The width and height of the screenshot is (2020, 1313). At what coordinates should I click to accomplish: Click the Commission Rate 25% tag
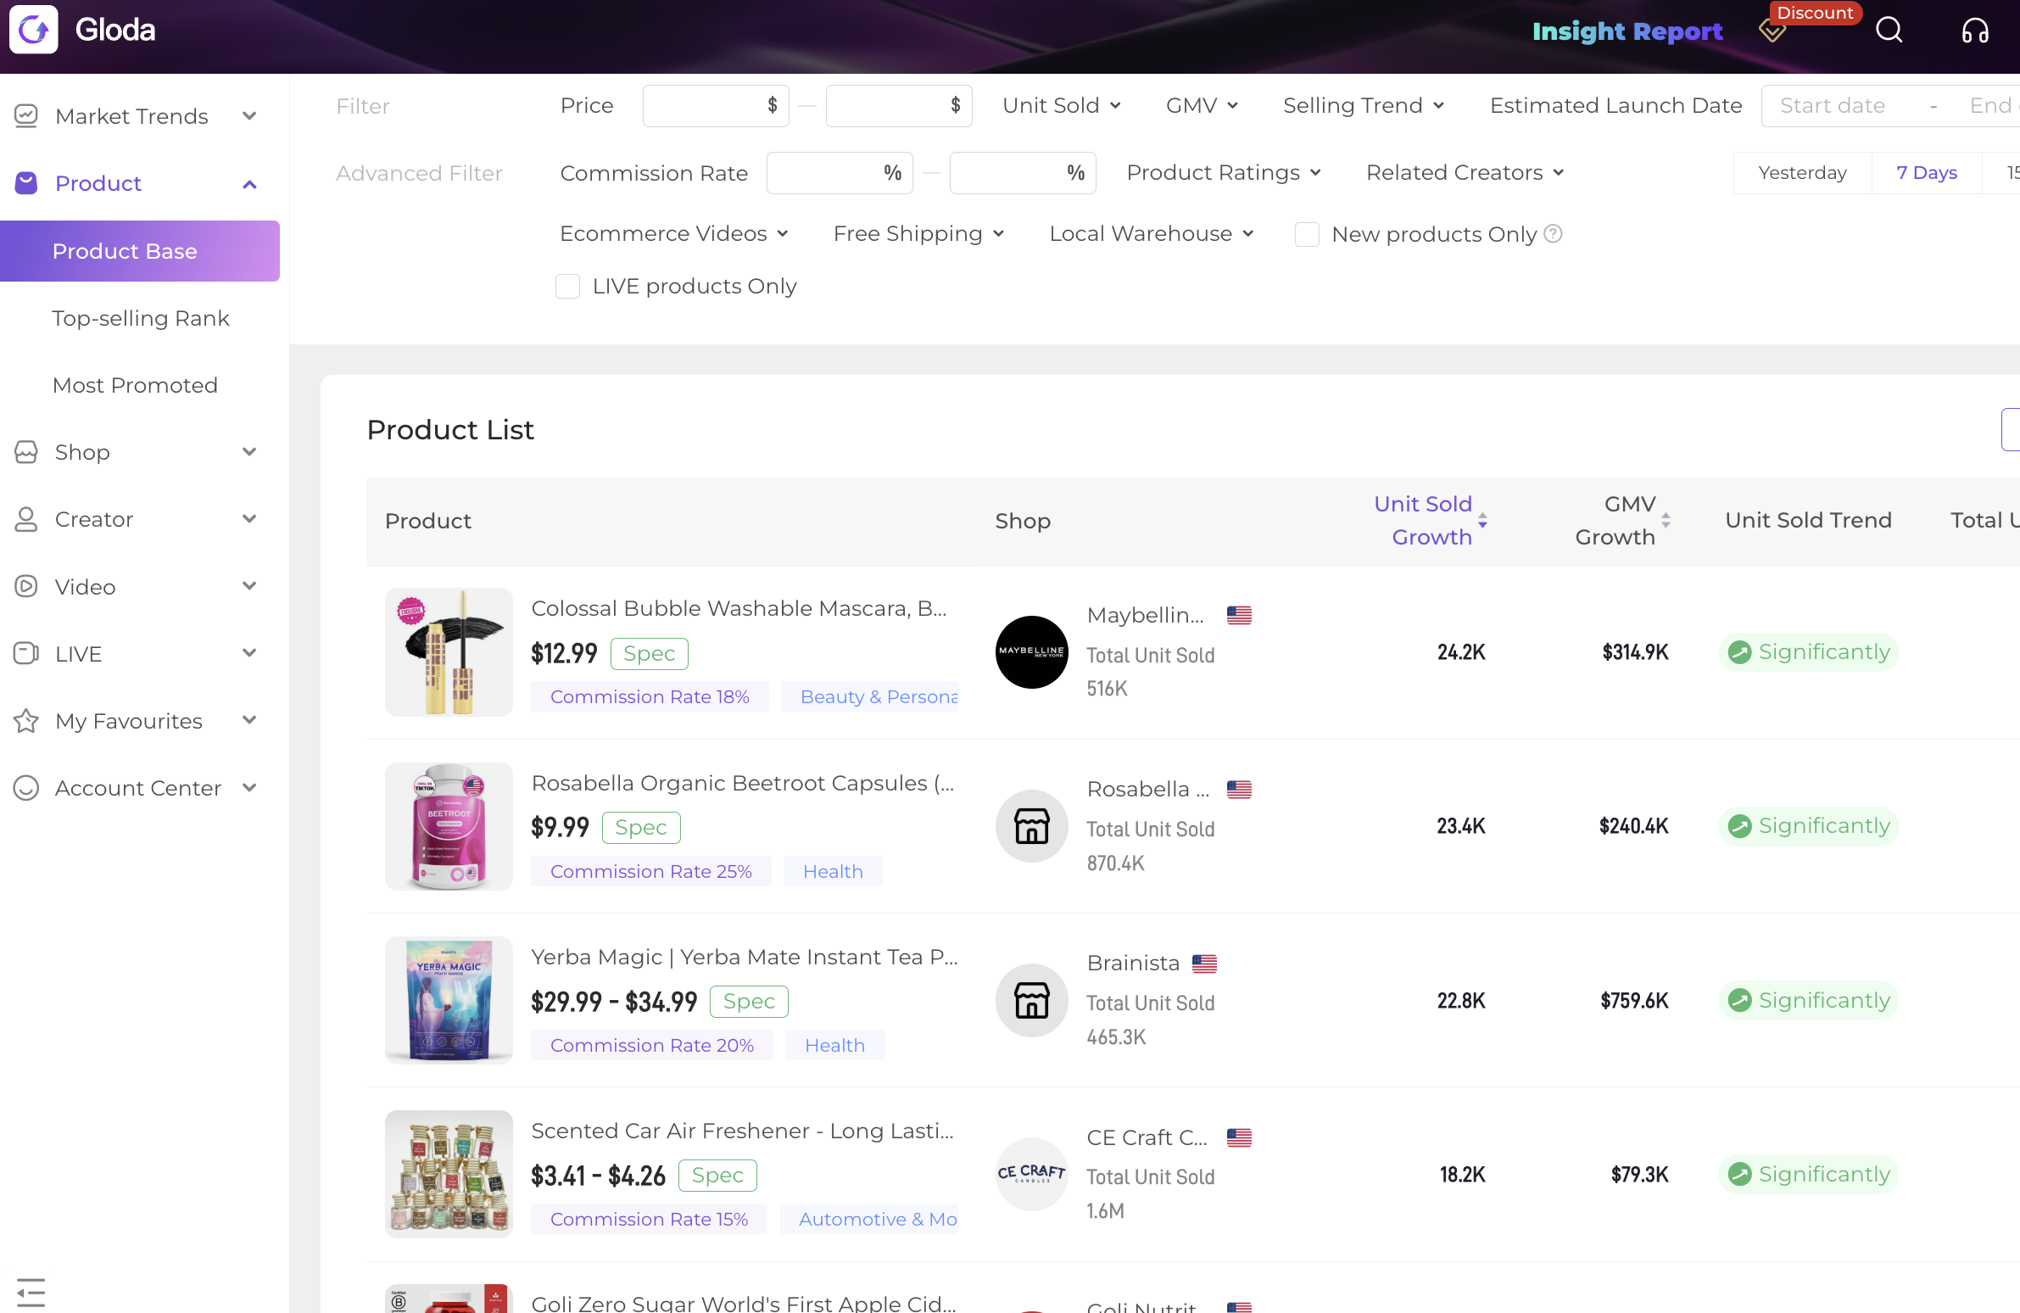pos(651,872)
